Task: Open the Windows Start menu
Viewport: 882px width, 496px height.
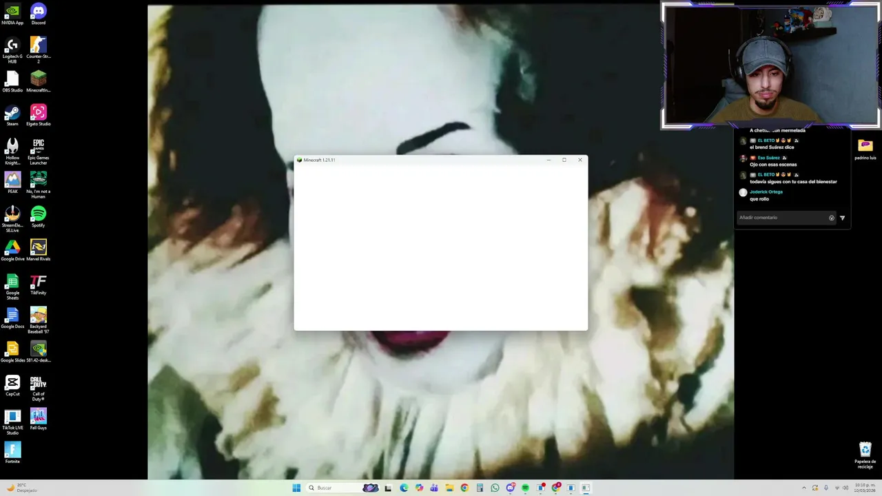Action: pos(296,488)
